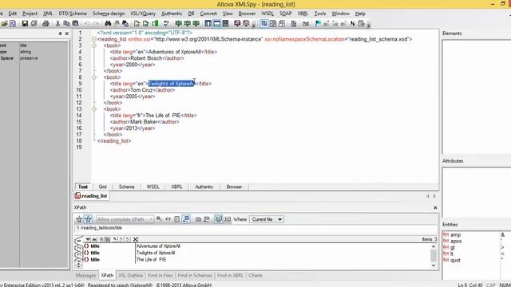Viewport: 511px width, 287px height.
Task: Click the Cut scissors icon
Action: [x=57, y=23]
